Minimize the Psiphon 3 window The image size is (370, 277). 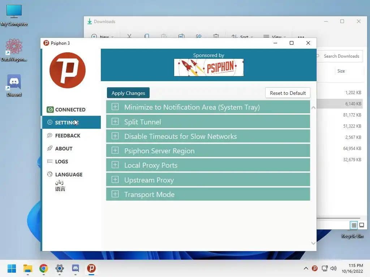275,43
